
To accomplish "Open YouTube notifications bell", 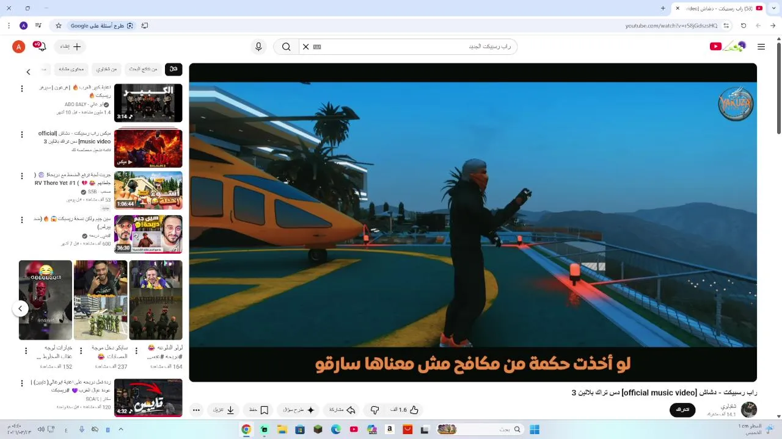I will (x=41, y=46).
